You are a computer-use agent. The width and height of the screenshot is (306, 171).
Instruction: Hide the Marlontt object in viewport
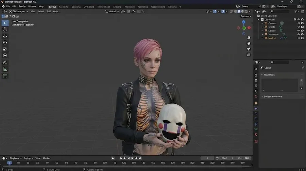coord(299,38)
